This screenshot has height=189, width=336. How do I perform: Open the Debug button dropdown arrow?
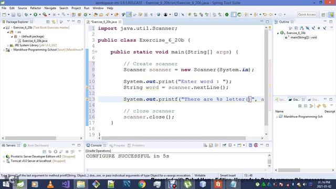pos(30,14)
